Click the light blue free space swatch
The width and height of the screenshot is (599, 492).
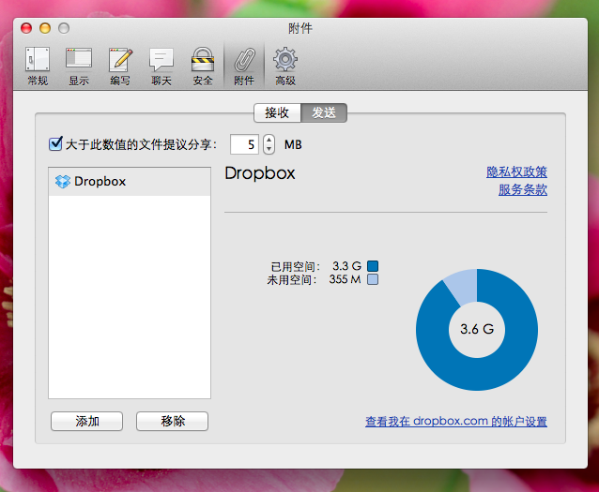[x=373, y=279]
